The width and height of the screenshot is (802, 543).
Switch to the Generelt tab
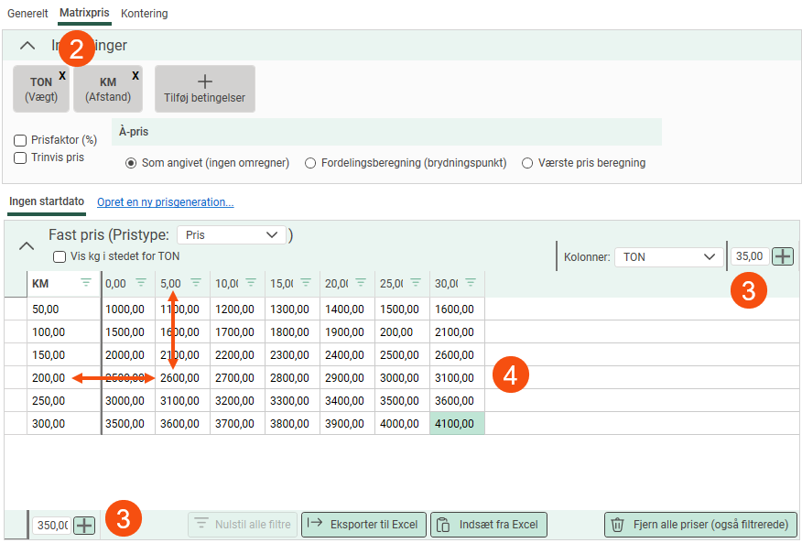tap(27, 14)
